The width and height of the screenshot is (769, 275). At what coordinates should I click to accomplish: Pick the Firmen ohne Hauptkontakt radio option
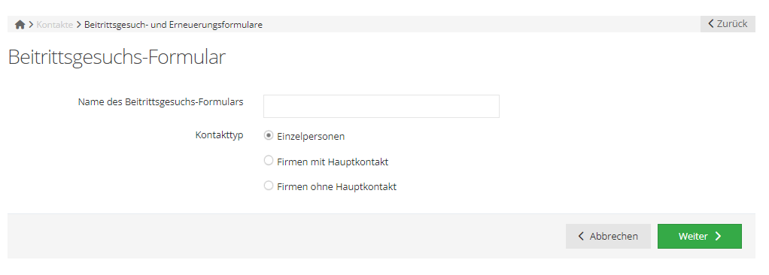(x=269, y=186)
